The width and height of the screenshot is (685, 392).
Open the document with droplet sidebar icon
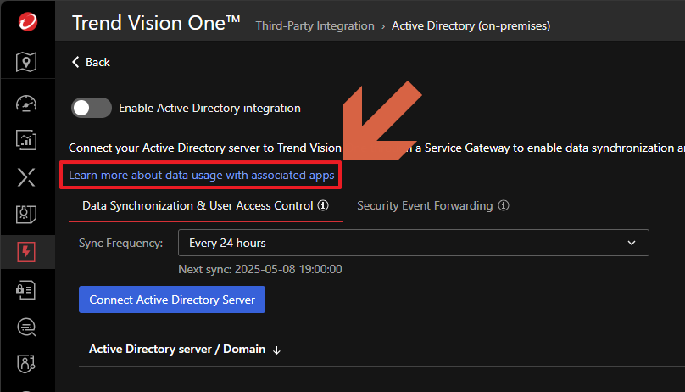(x=26, y=215)
